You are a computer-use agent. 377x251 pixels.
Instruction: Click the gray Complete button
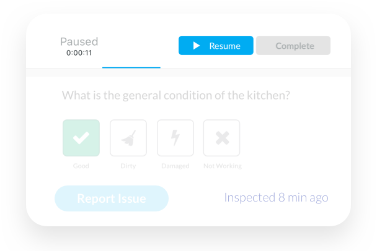click(293, 46)
